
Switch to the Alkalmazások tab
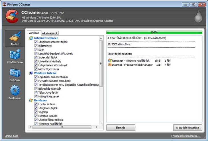tap(50, 33)
